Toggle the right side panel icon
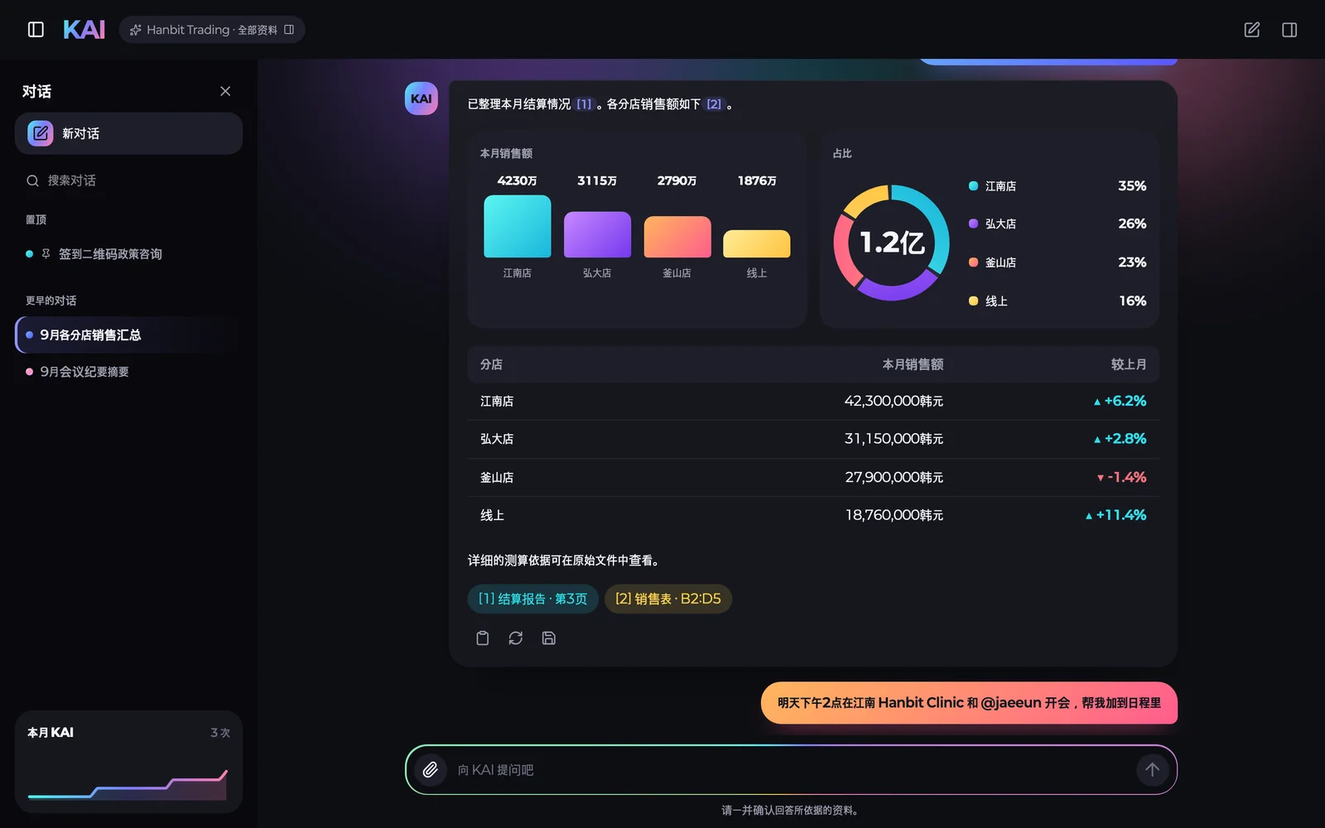 coord(1289,30)
